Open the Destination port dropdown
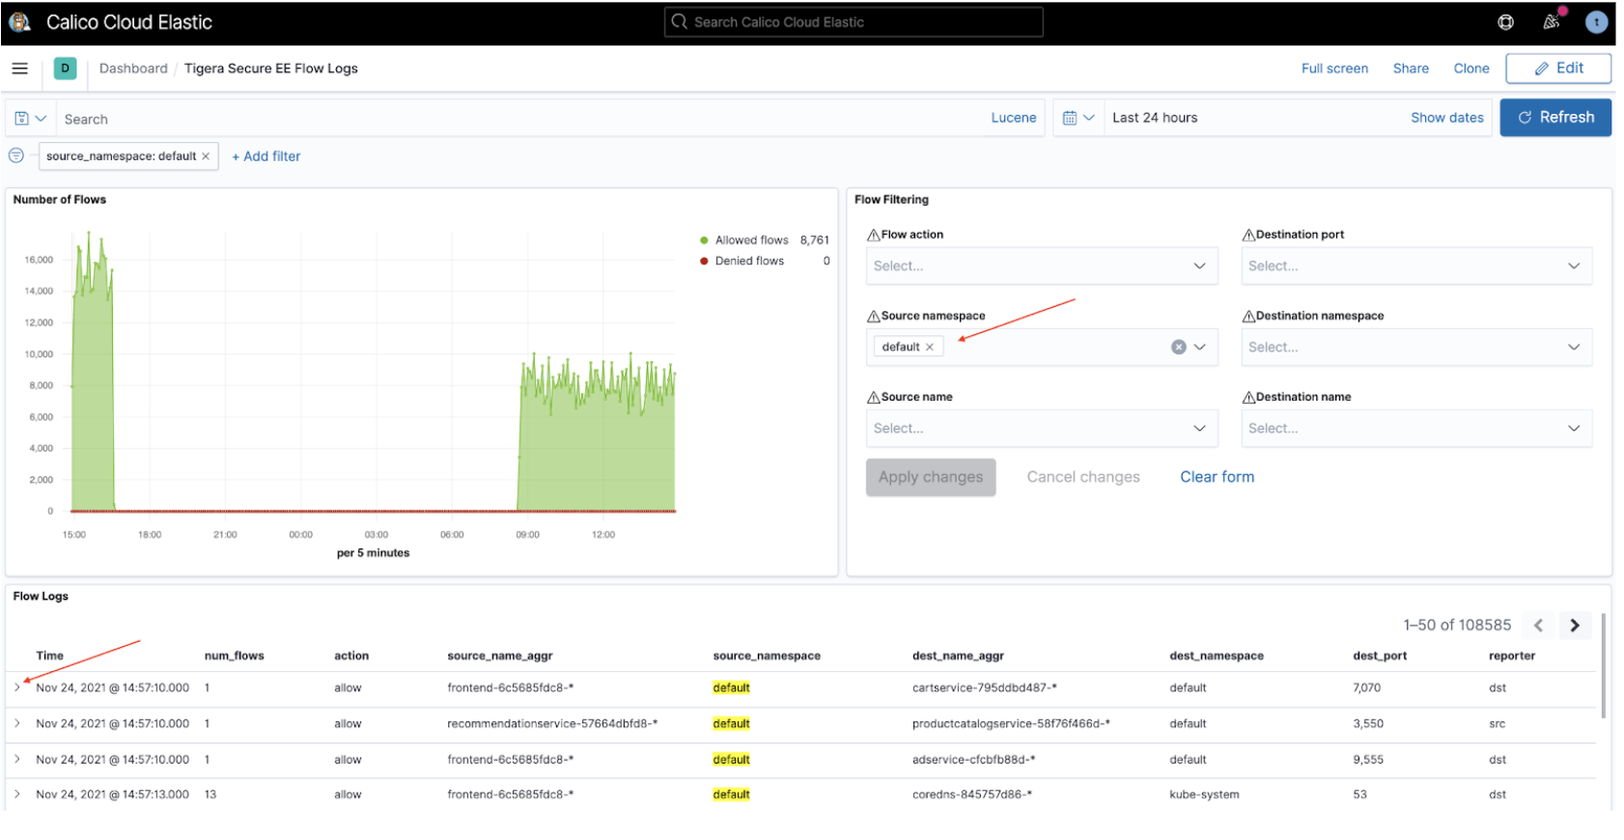This screenshot has width=1624, height=840. [1415, 266]
